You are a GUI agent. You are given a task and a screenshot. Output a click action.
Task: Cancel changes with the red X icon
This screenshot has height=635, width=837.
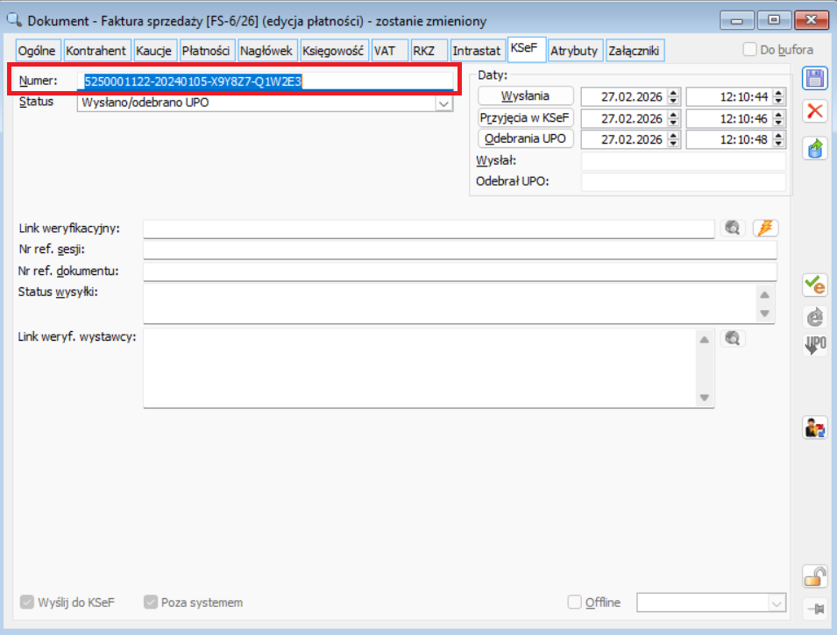[814, 111]
